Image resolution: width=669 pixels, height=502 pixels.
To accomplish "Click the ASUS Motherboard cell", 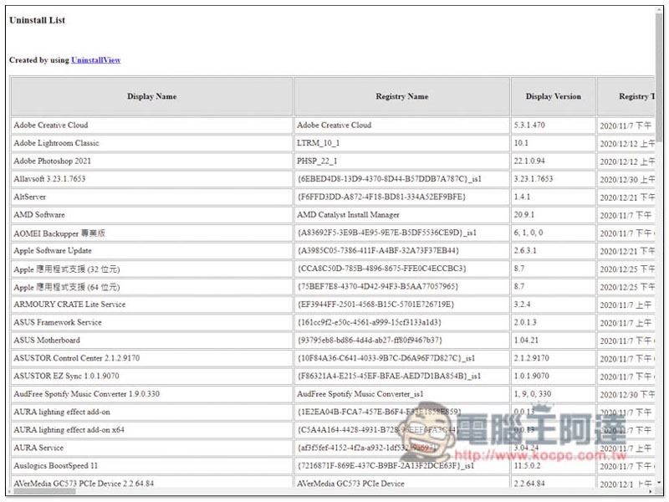I will pos(152,341).
